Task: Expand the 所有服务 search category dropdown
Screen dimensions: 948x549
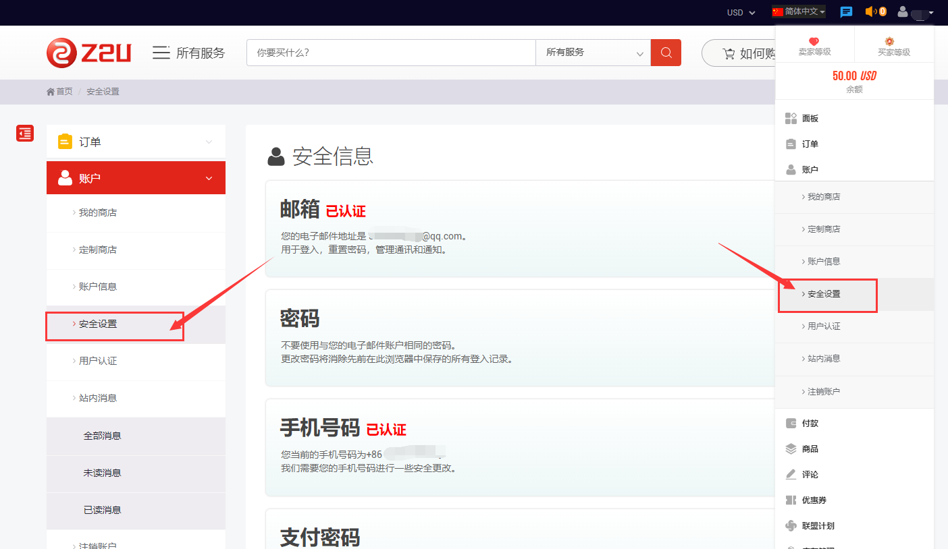Action: (x=593, y=53)
